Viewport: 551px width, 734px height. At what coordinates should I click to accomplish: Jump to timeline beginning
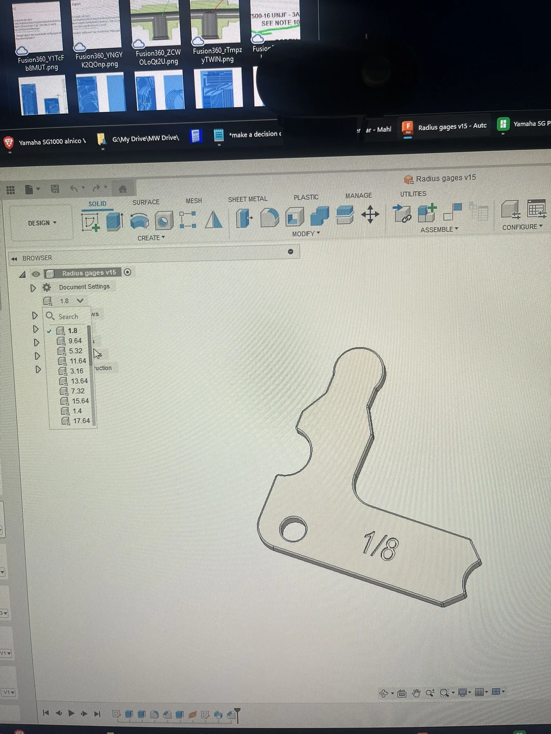[x=46, y=712]
